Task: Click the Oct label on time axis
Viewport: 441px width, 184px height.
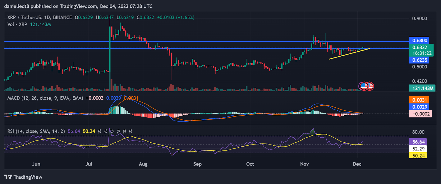Action: coord(250,164)
